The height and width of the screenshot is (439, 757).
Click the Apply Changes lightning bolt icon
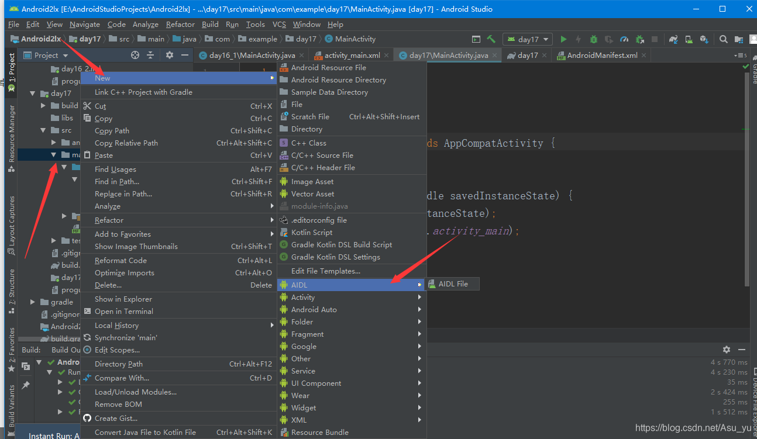(x=579, y=39)
